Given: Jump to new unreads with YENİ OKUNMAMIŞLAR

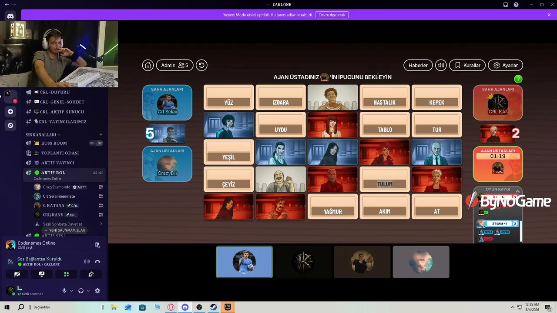Looking at the screenshot, I should (x=64, y=230).
